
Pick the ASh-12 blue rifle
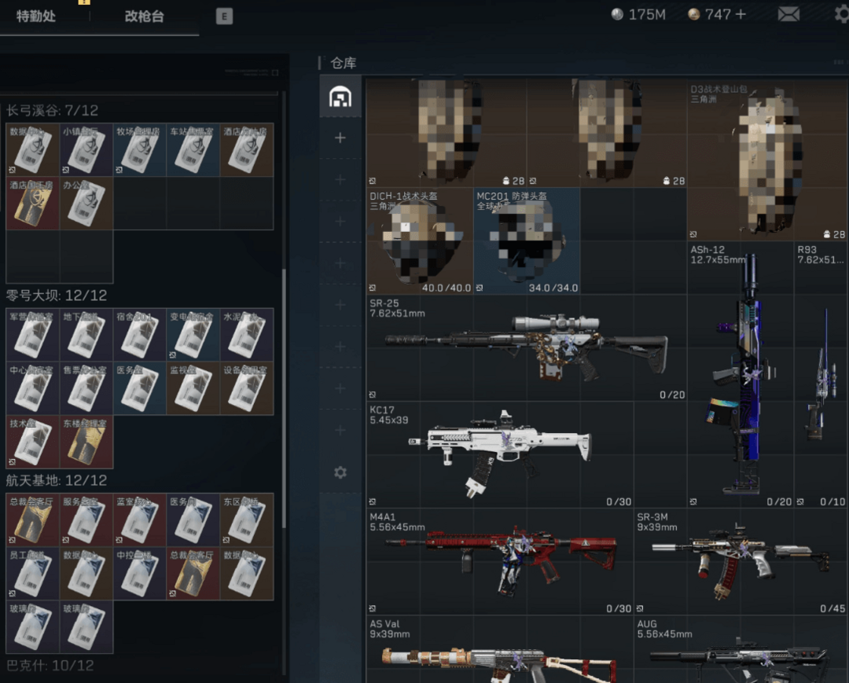[x=740, y=373]
